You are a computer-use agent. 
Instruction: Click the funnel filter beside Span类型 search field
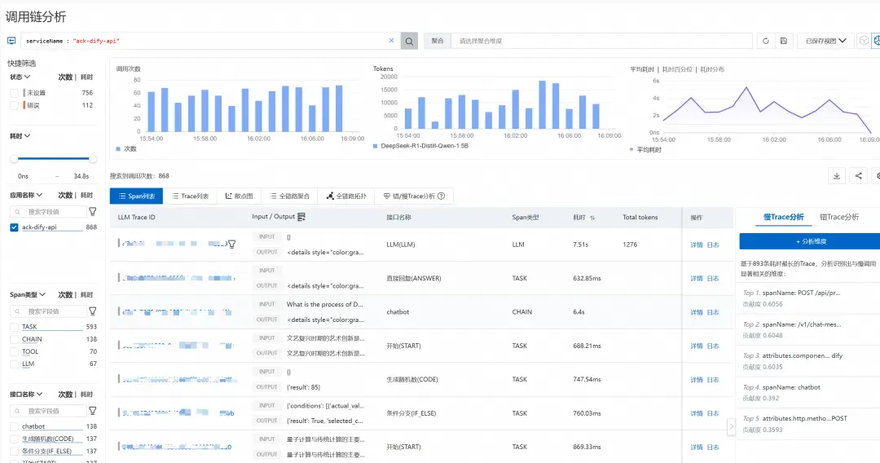[93, 311]
